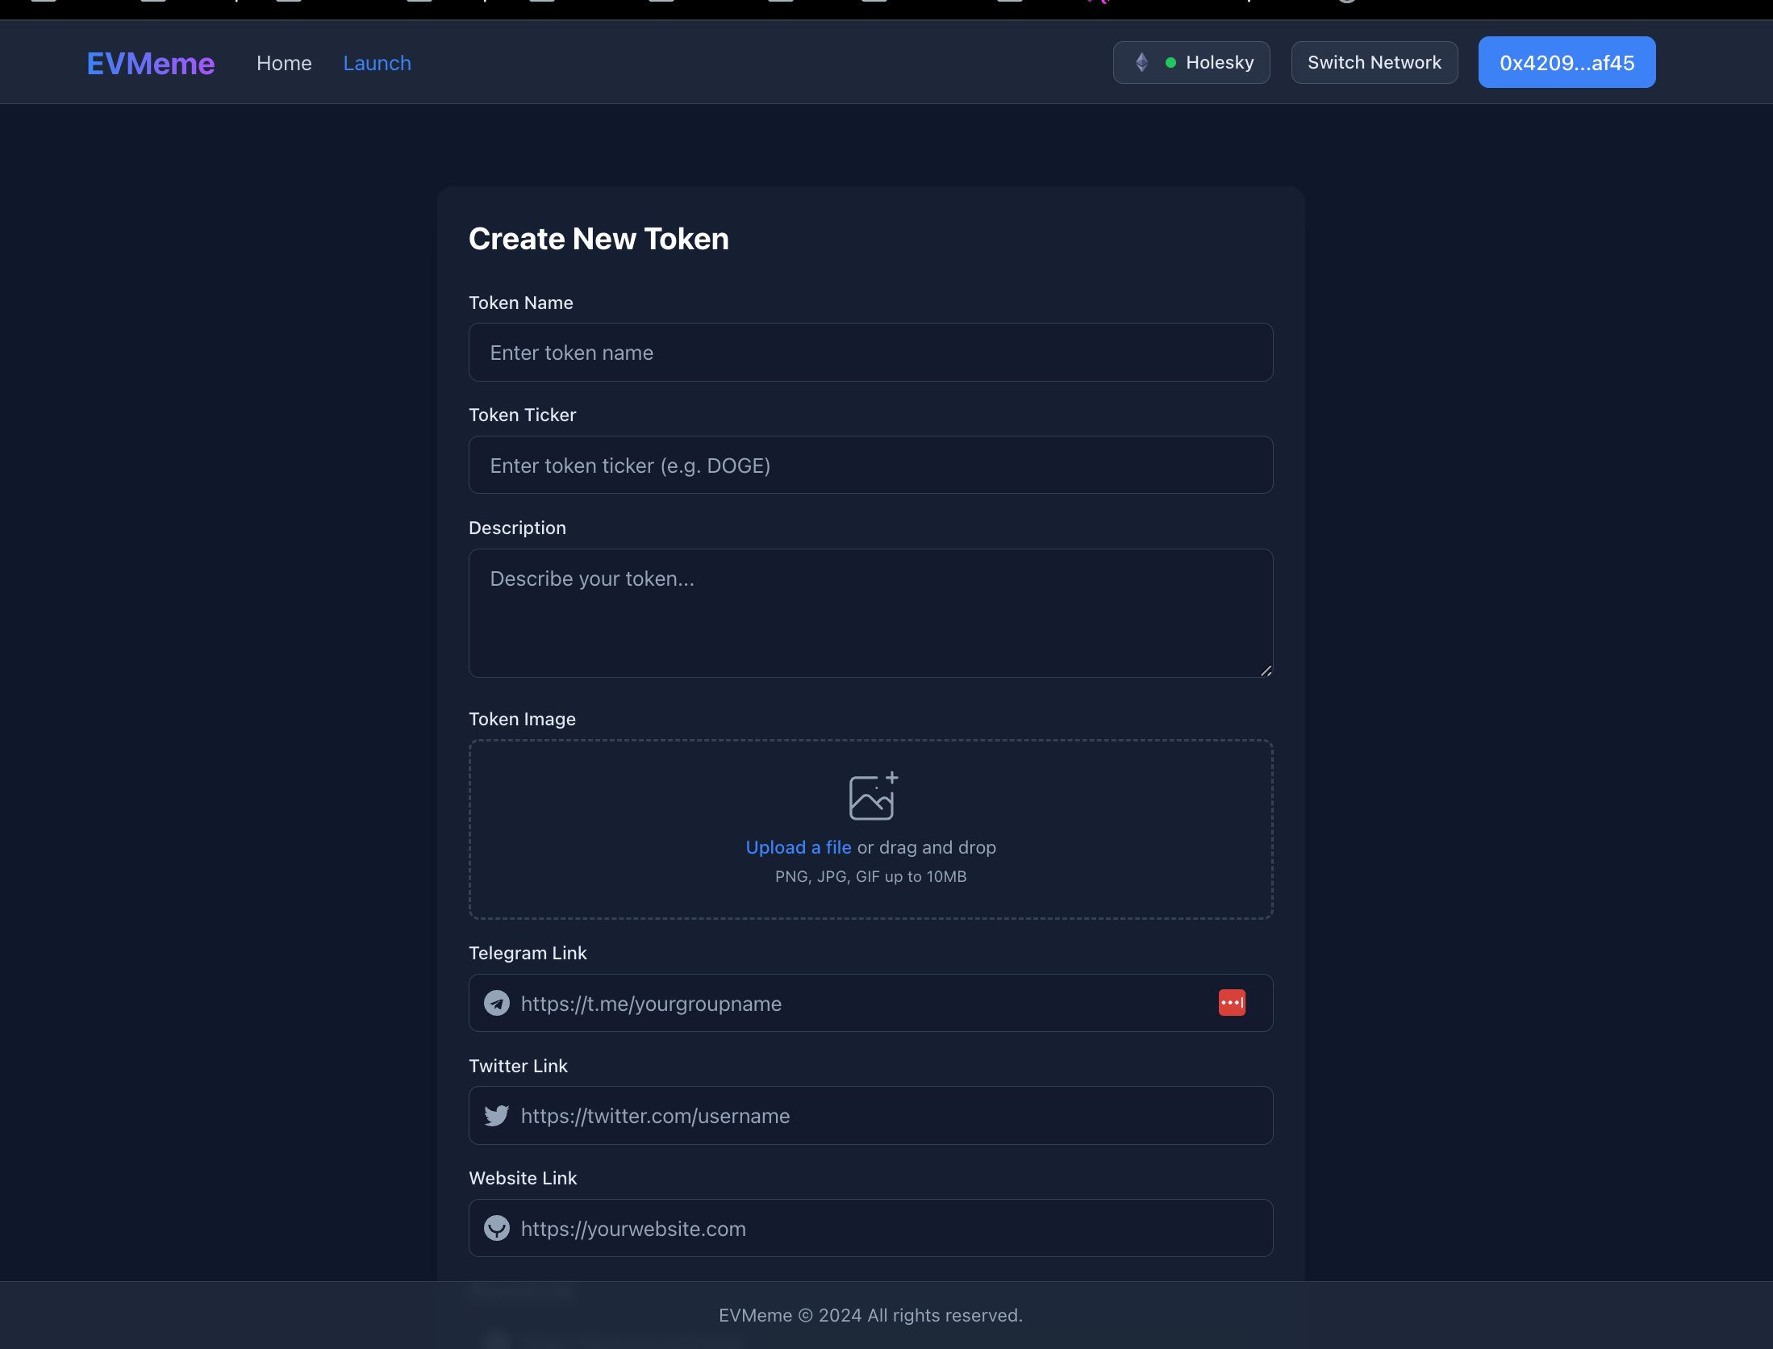The width and height of the screenshot is (1773, 1349).
Task: Toggle the Holesky network connection
Action: click(x=1190, y=61)
